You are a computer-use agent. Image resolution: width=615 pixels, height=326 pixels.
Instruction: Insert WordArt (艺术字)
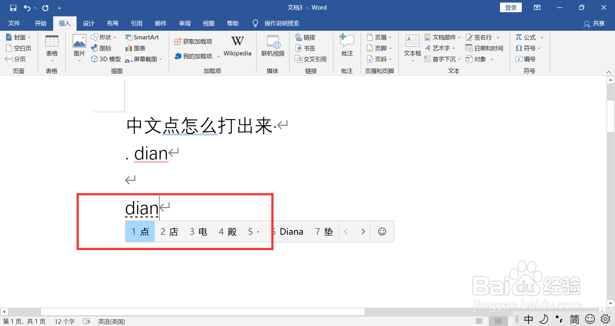coord(440,48)
